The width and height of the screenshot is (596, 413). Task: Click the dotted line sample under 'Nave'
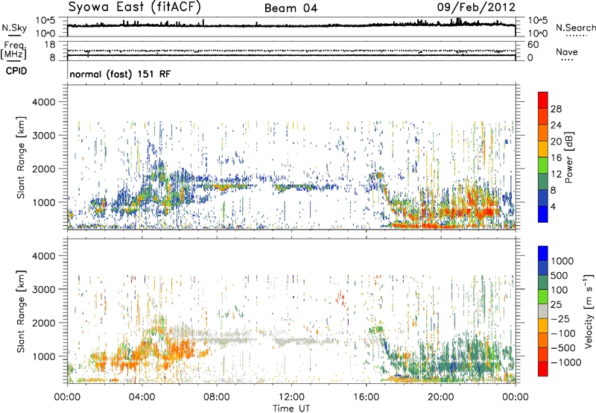point(568,60)
